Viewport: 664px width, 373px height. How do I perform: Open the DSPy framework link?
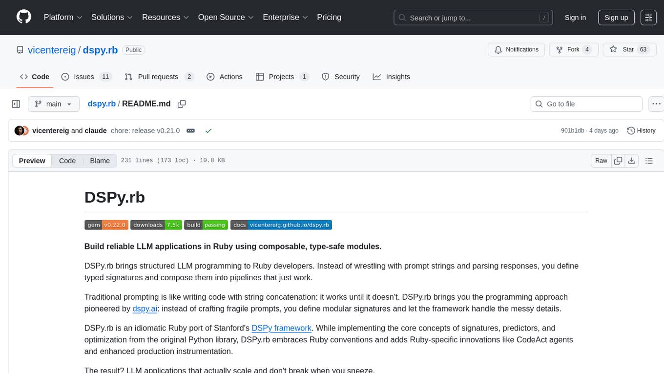281,328
